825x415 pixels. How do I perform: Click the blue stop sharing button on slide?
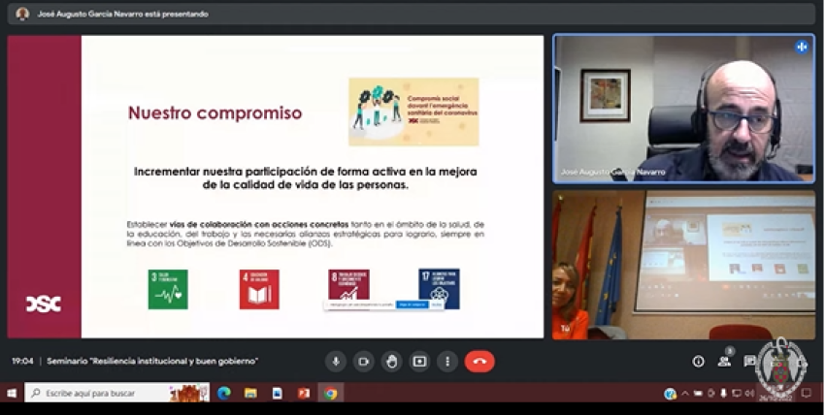tap(412, 304)
